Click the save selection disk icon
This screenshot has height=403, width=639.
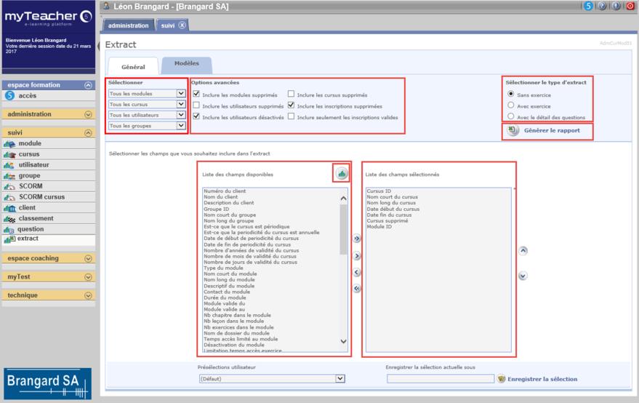tap(502, 379)
